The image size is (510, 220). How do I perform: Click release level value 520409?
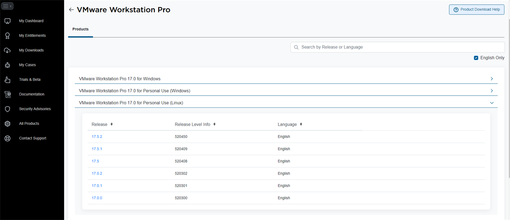[x=181, y=149]
